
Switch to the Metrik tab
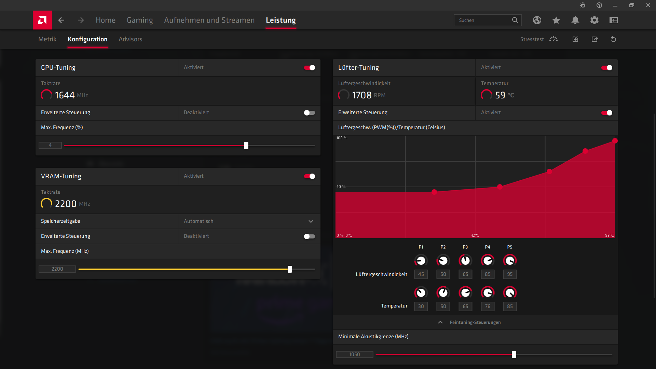click(47, 39)
